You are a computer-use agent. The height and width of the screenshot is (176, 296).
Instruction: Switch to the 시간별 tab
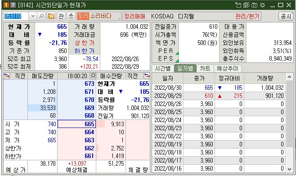163,68
